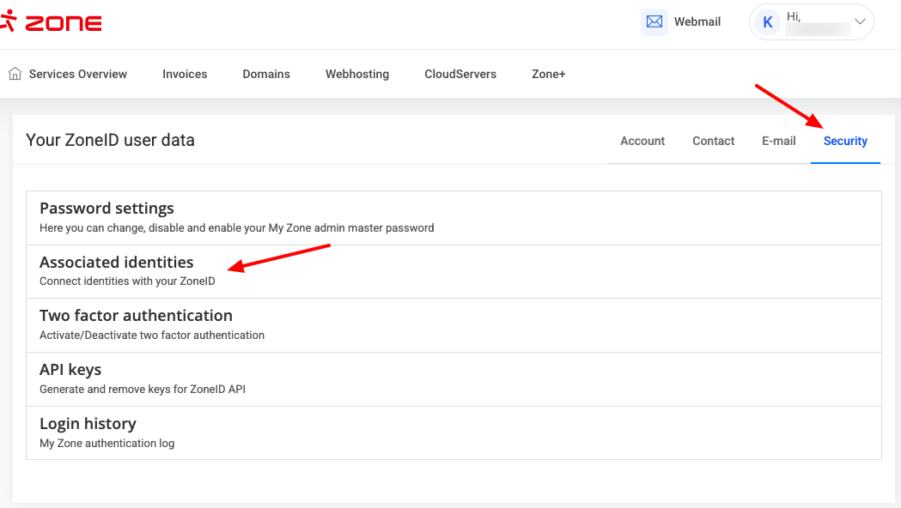Switch to the Contact tab
Viewport: 901px width, 508px height.
(x=714, y=141)
